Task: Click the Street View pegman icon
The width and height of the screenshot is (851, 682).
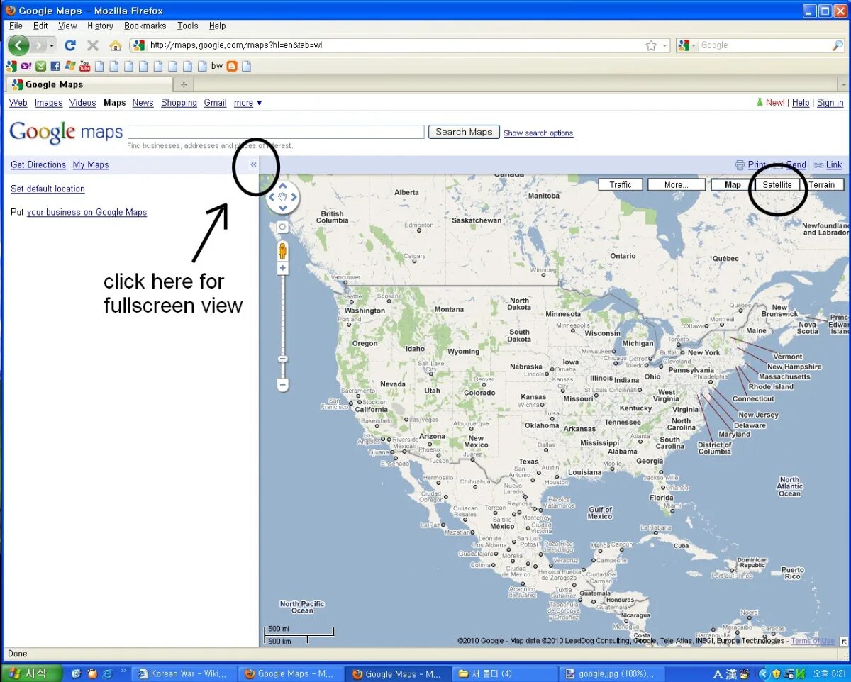Action: pyautogui.click(x=282, y=251)
